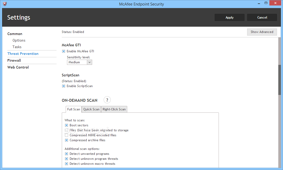
Task: Click the McAfee shield title bar icon
Action: pos(5,4)
